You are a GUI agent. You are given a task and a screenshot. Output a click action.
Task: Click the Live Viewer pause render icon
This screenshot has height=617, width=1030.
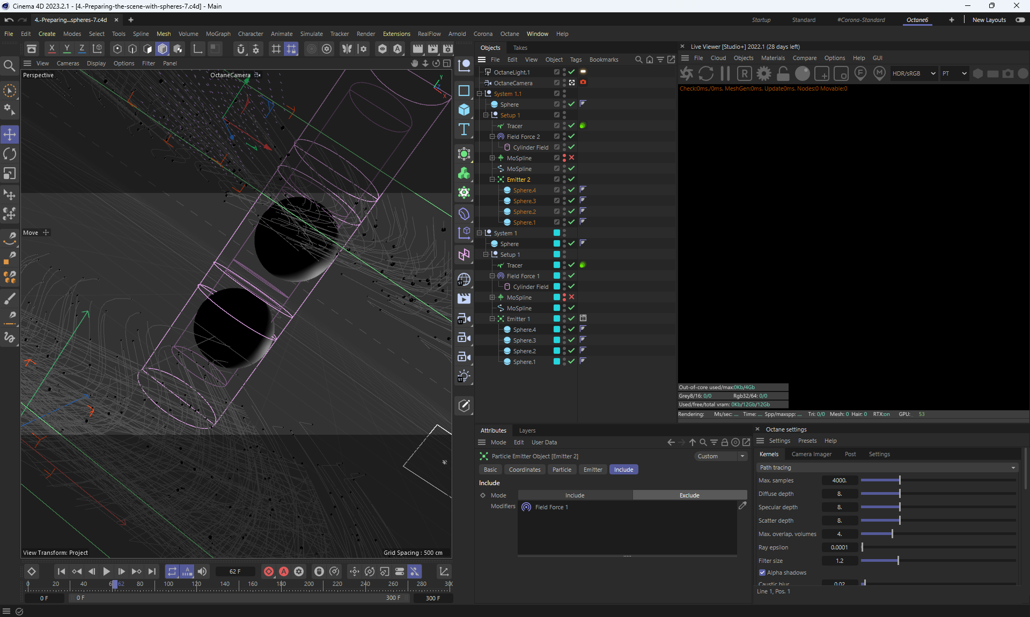click(725, 73)
